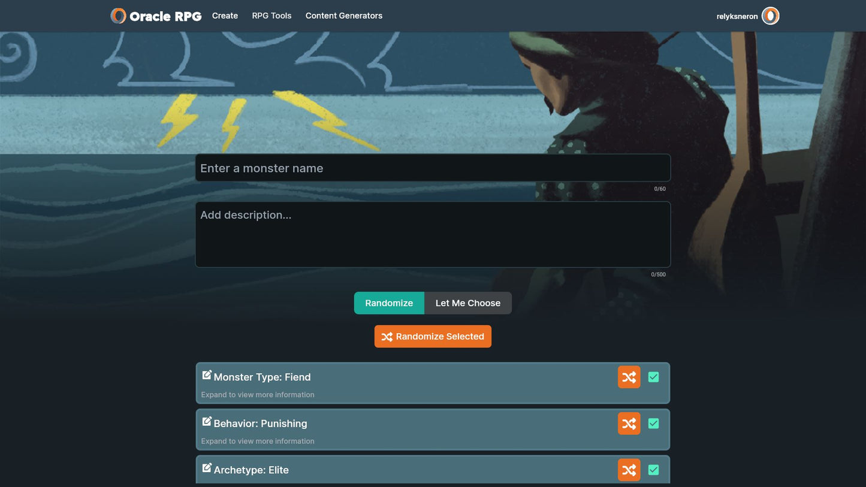Click the Oracle RPG logo icon
The height and width of the screenshot is (487, 866).
(119, 16)
